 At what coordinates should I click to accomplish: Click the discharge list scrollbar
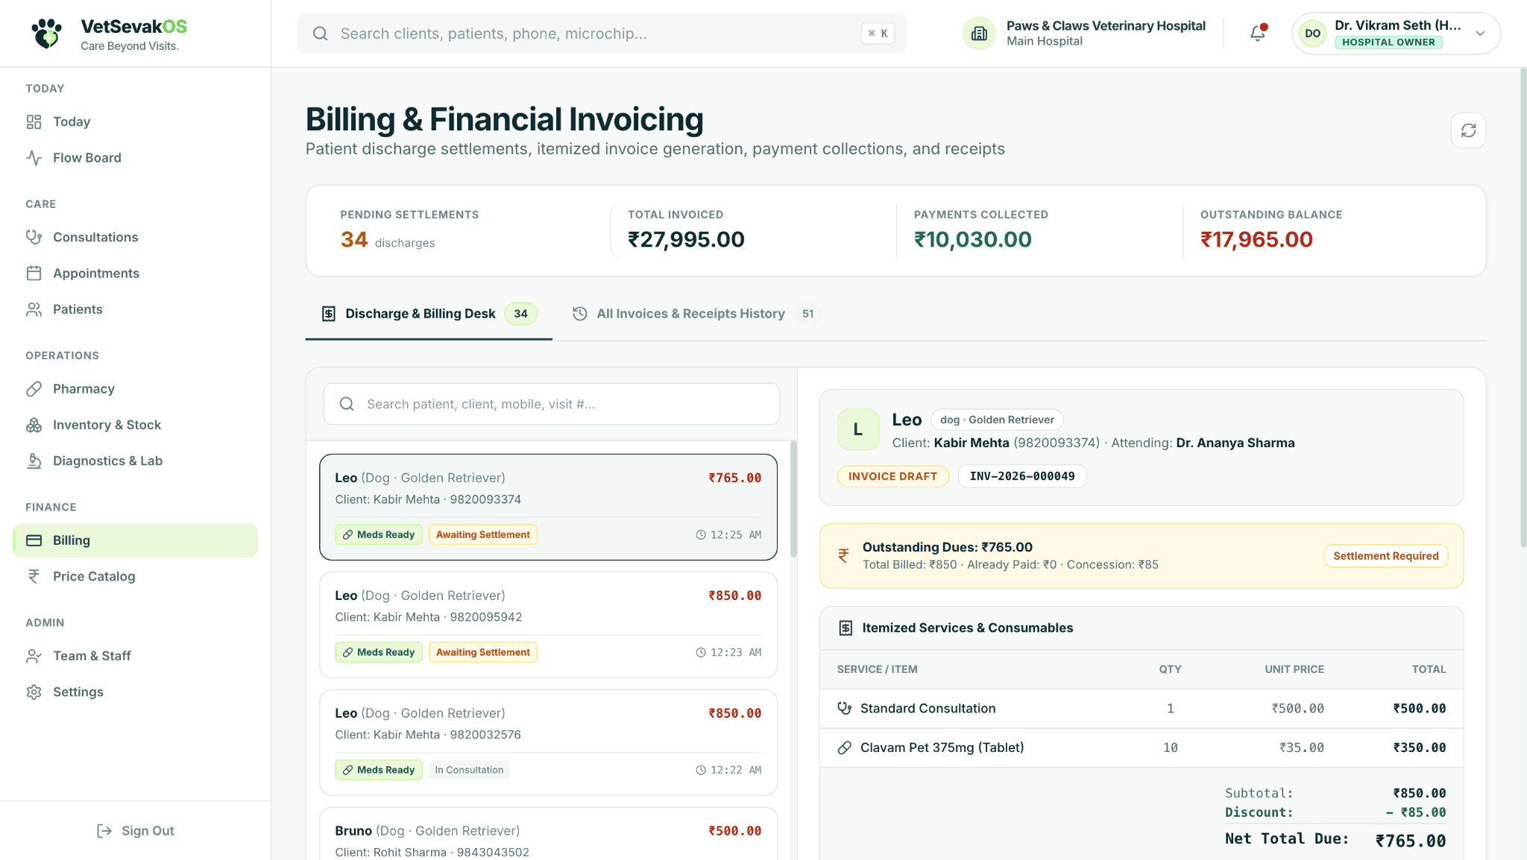pyautogui.click(x=793, y=499)
